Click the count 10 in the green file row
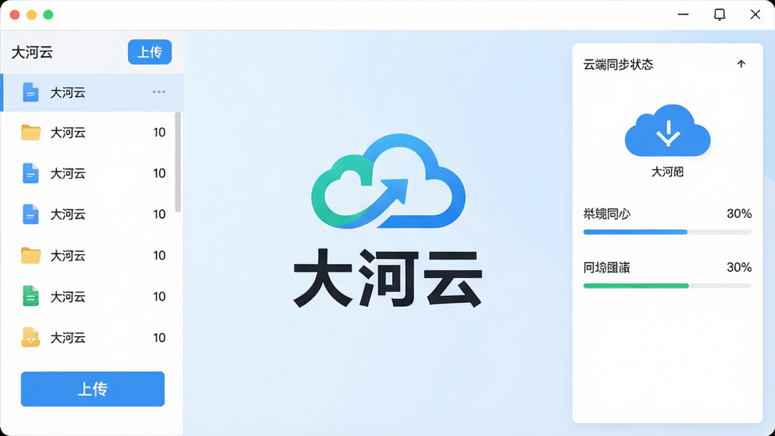775x436 pixels. (x=159, y=297)
